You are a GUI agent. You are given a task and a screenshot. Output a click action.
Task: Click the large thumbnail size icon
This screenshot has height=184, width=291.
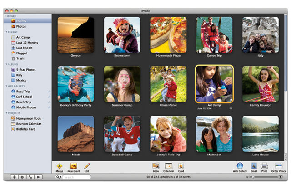pyautogui.click(x=281, y=177)
